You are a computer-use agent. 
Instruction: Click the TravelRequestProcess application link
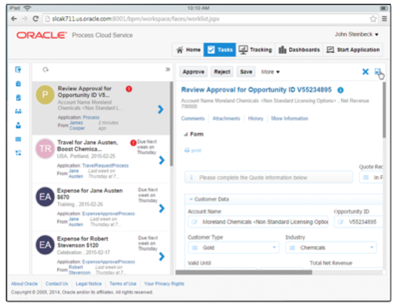pos(105,166)
